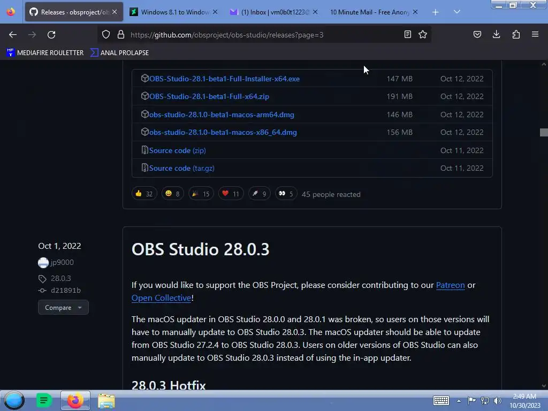The width and height of the screenshot is (548, 411).
Task: Download Source code (zip)
Action: (x=177, y=150)
